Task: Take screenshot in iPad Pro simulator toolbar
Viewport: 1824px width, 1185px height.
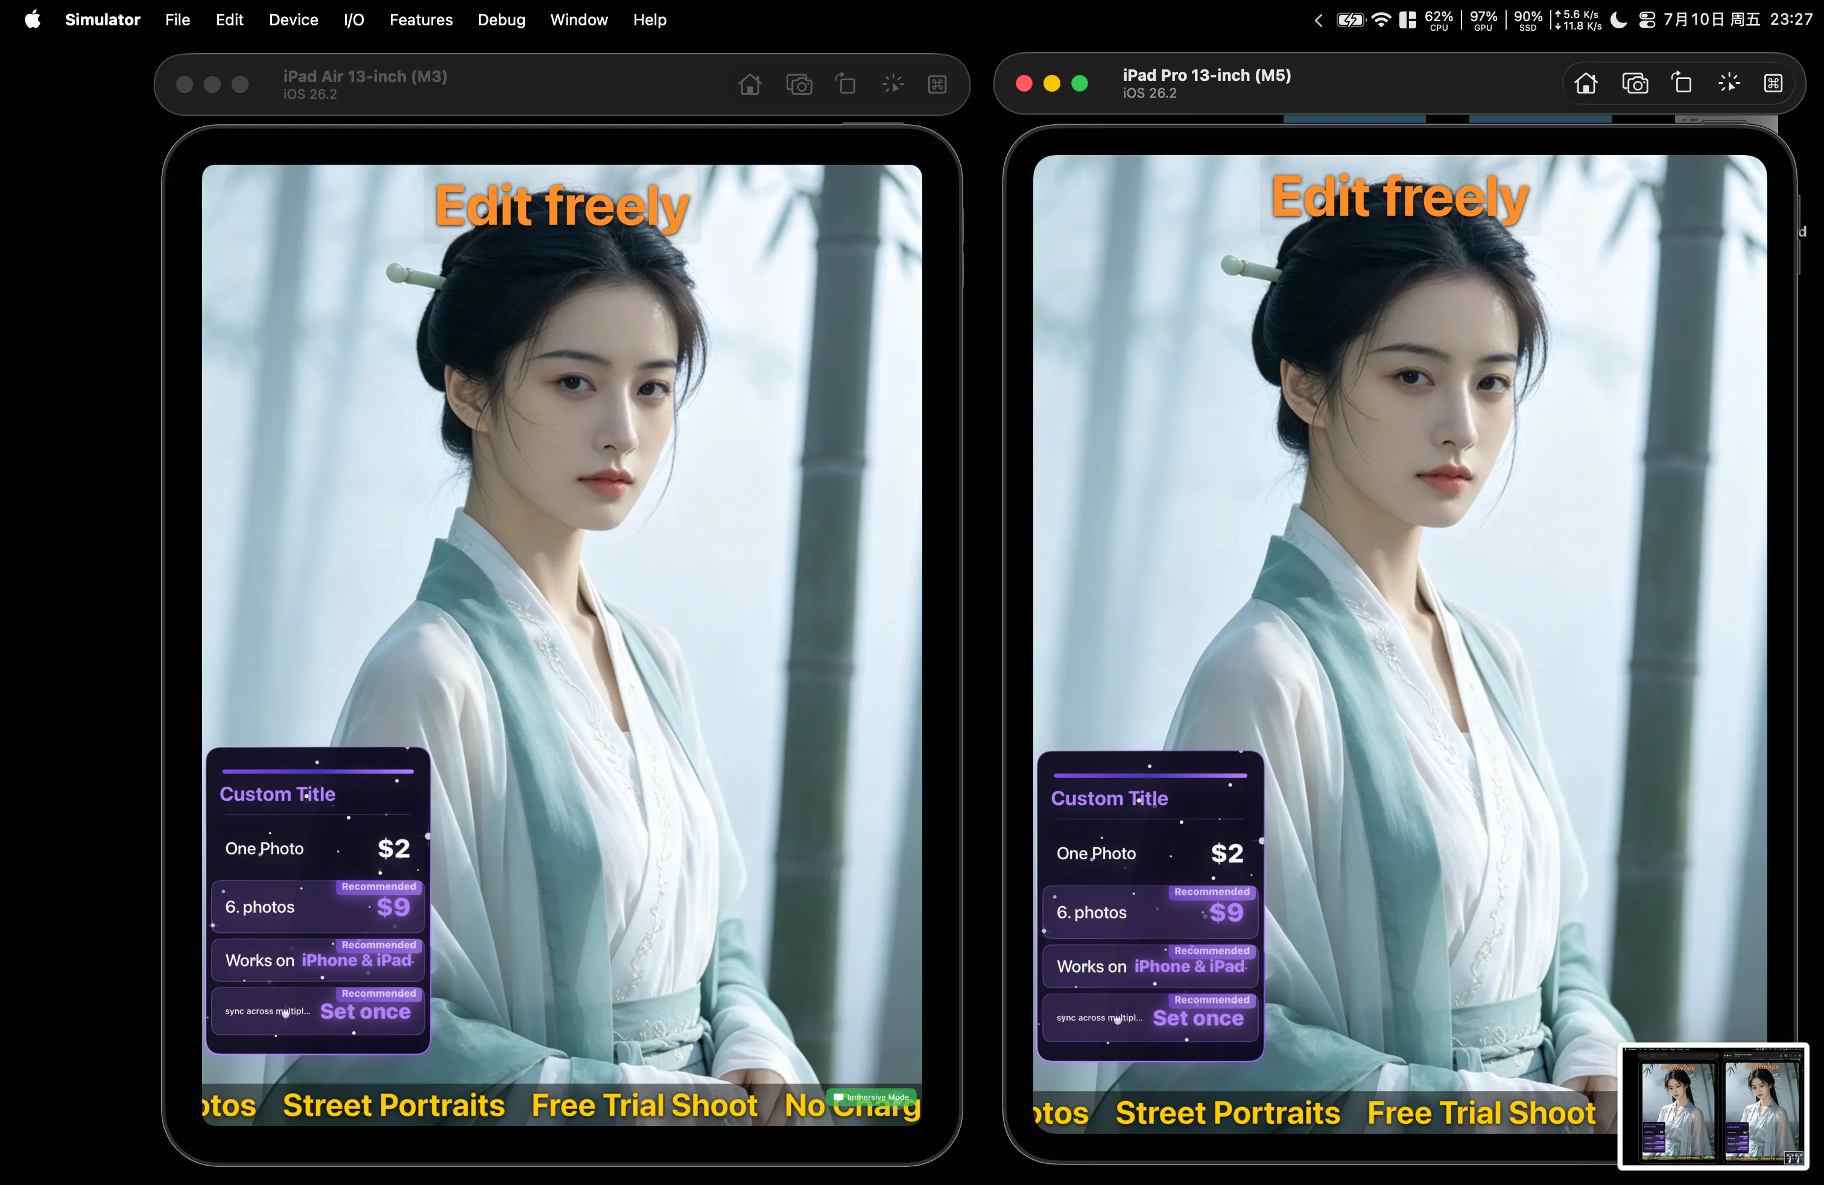Action: pos(1634,83)
